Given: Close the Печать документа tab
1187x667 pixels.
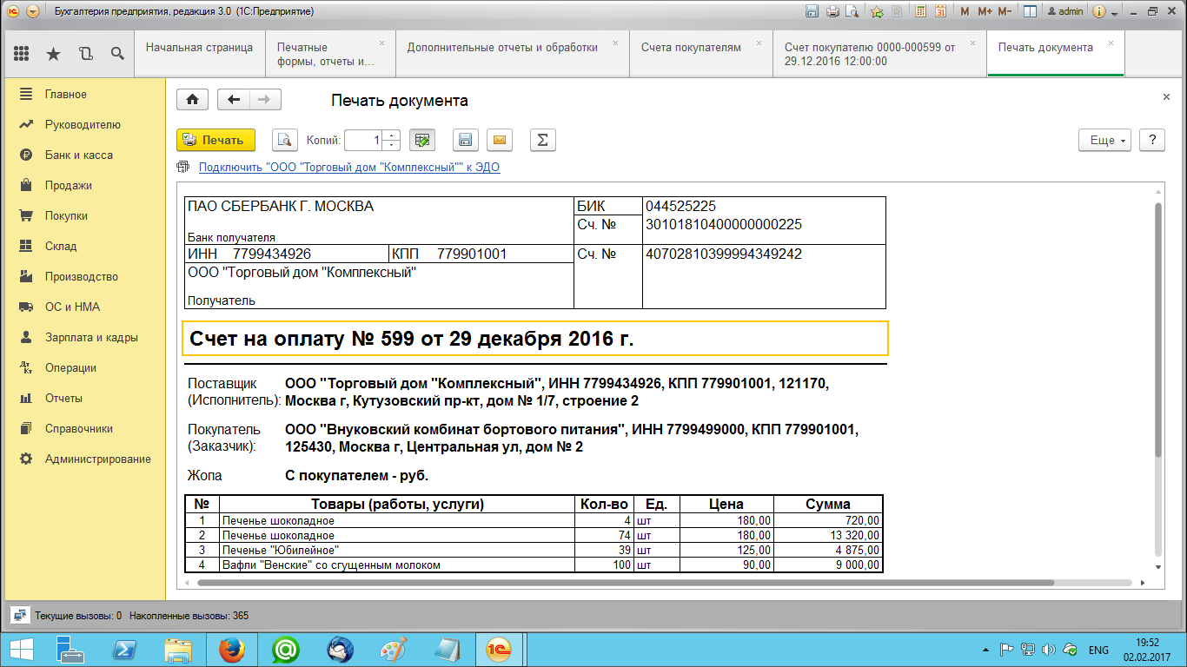Looking at the screenshot, I should [1111, 43].
